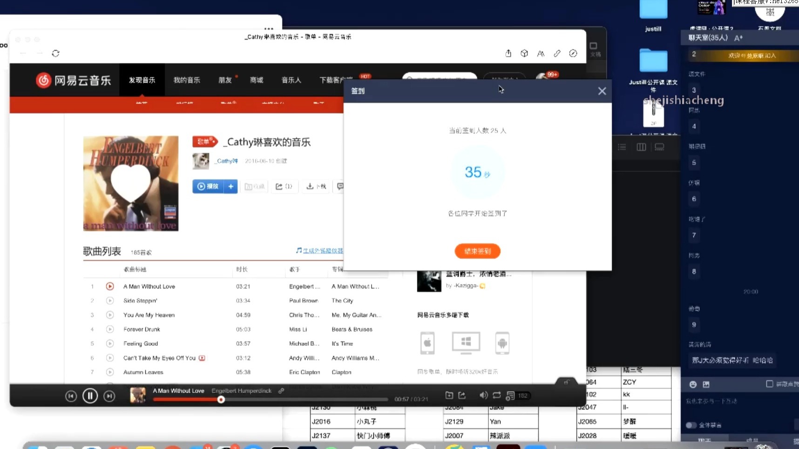Click the user avatar with 99+ badge
Viewport: 799px width, 449px height.
coord(543,77)
